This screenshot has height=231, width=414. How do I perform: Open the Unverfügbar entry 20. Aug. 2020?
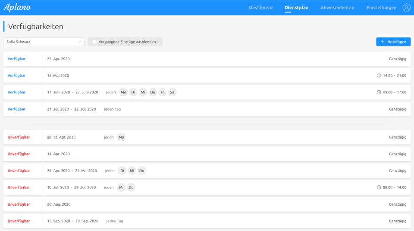tap(207, 204)
